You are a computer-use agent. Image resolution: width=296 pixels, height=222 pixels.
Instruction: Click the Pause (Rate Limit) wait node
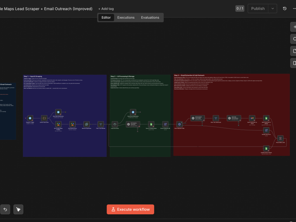pos(280,138)
